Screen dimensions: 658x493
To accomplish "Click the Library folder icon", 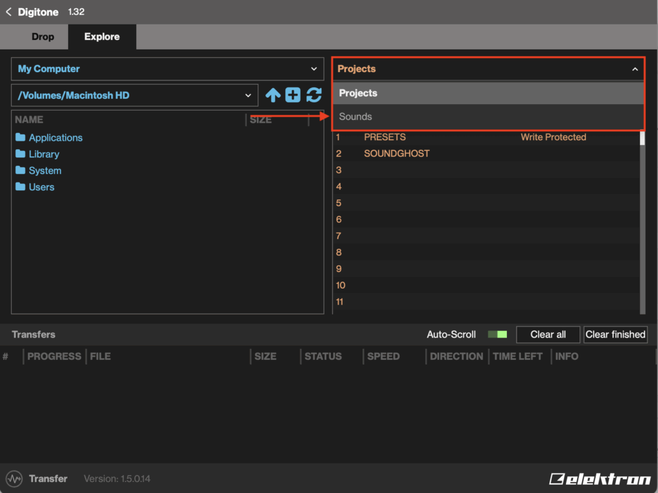I will [x=21, y=154].
